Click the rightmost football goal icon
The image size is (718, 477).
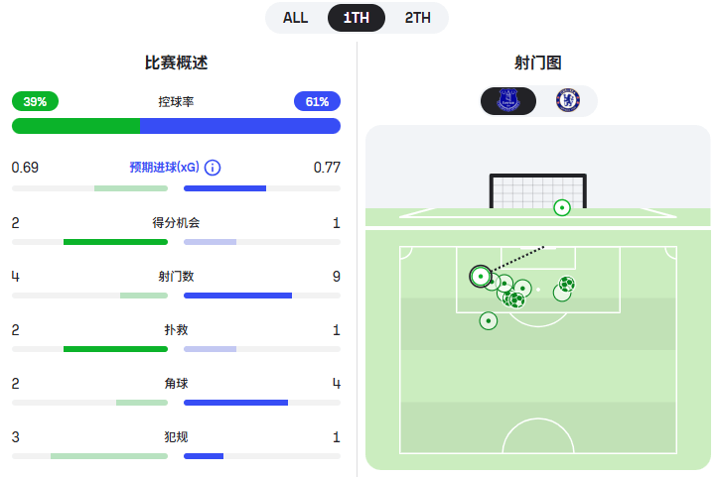[x=566, y=285]
